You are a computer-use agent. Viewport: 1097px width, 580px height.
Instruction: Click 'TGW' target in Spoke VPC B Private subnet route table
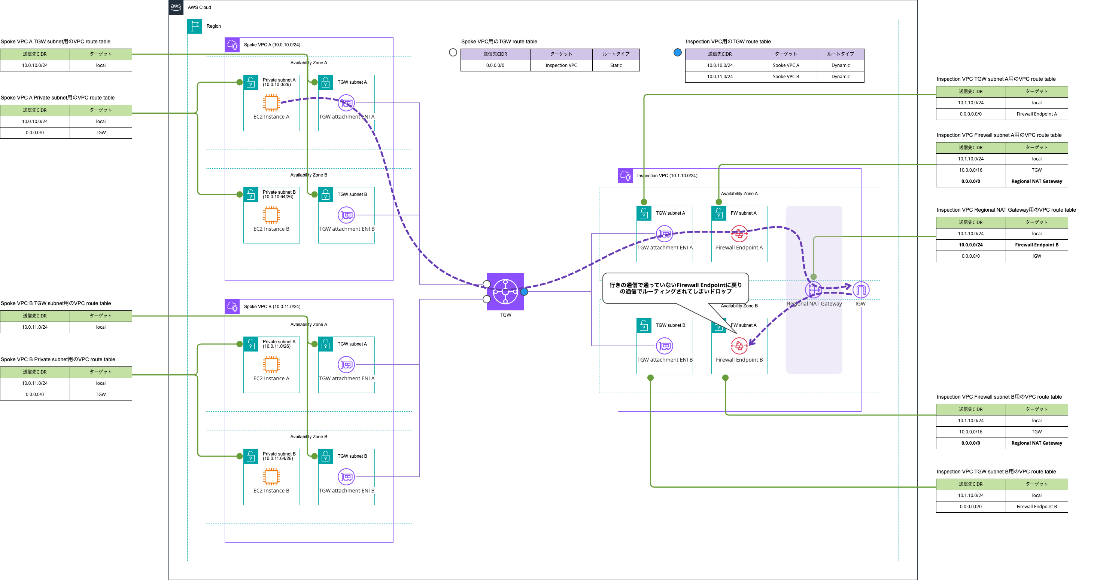click(x=100, y=395)
